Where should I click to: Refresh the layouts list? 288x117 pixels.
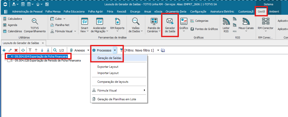pyautogui.click(x=23, y=50)
